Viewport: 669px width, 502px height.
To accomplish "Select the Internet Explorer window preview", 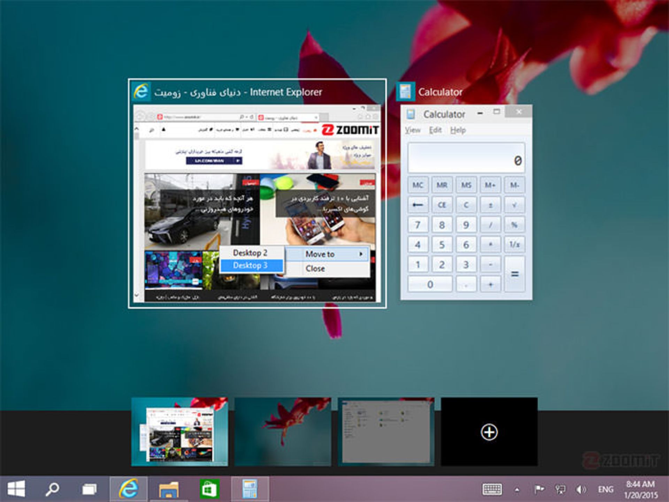I will click(257, 193).
